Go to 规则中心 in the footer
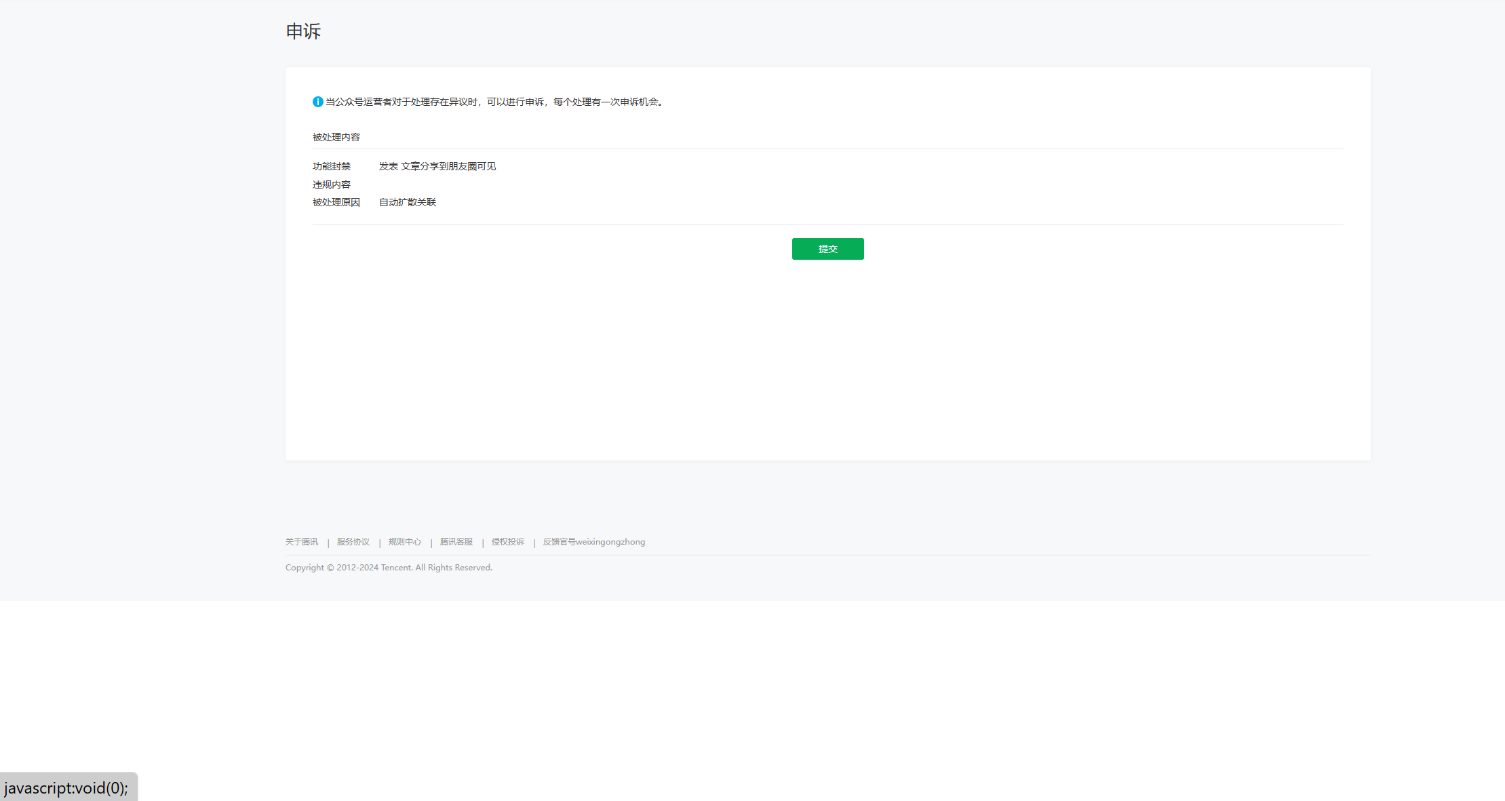Viewport: 1505px width, 801px height. (404, 542)
